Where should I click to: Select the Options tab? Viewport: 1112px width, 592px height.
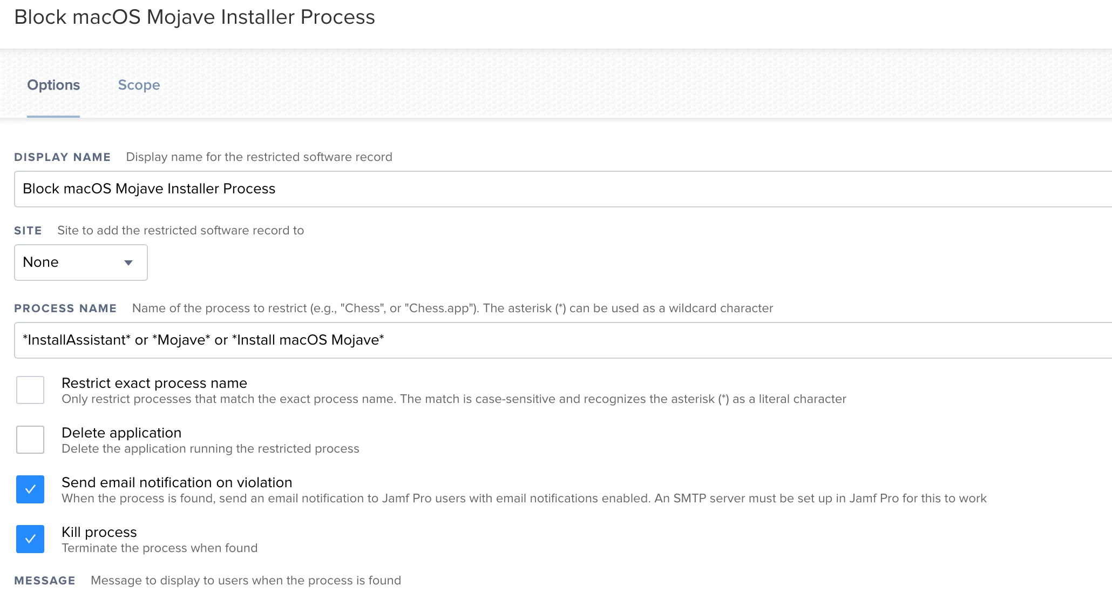tap(53, 85)
